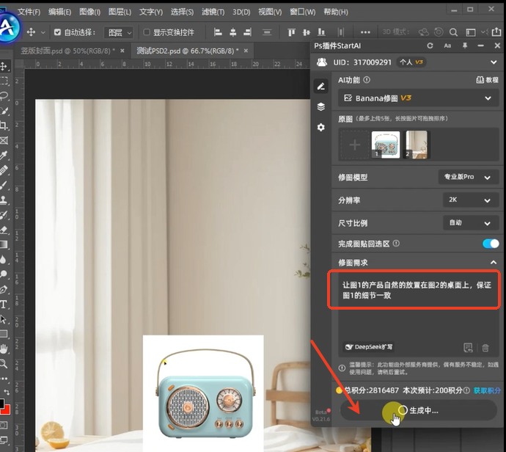Open the Banana修图 V3 function dropdown
This screenshot has width=506, height=452.
(418, 98)
